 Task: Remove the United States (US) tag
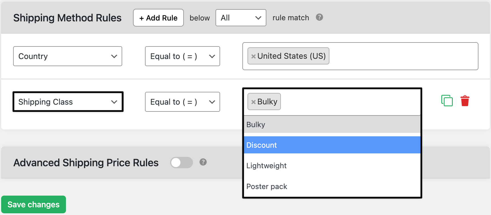click(x=253, y=56)
